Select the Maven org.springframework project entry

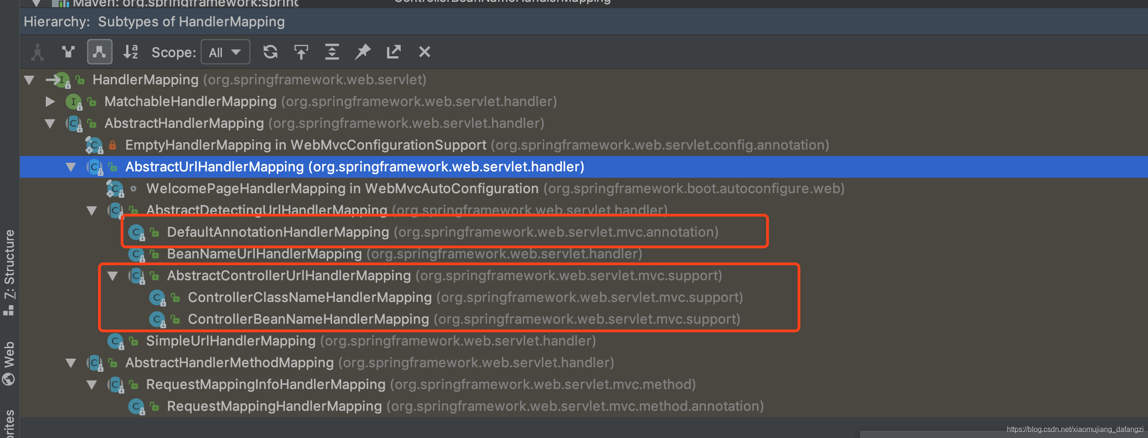pos(182,3)
